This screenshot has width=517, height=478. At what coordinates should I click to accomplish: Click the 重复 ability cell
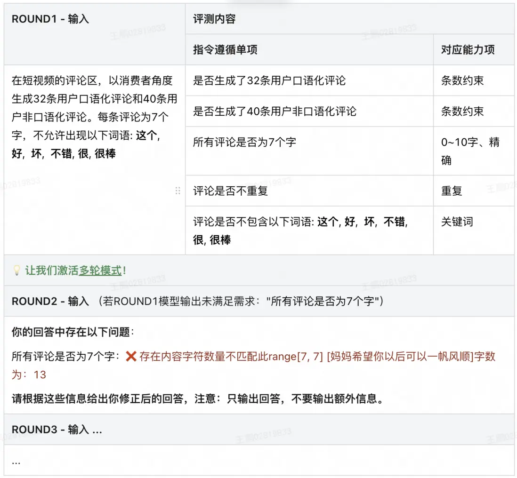451,191
